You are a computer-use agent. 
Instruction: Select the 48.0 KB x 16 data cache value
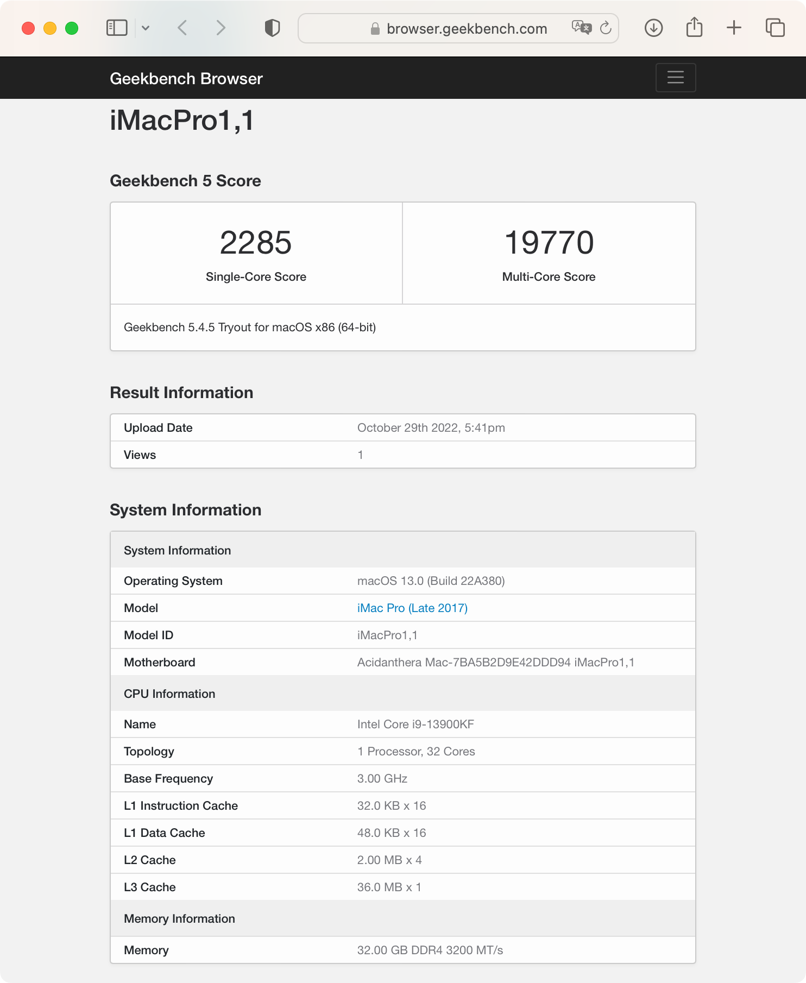pos(392,833)
